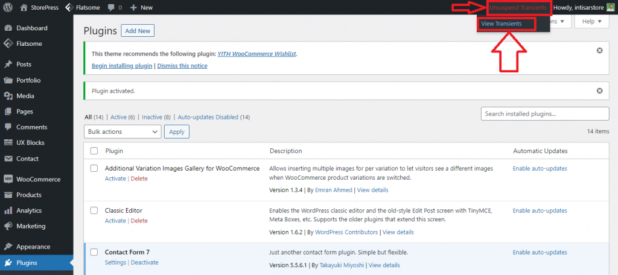Open the comments bubble in admin bar

click(x=112, y=7)
